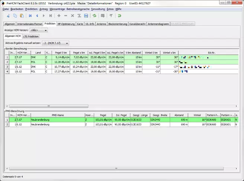Open the Datei menu
244x181 pixels.
point(6,9)
